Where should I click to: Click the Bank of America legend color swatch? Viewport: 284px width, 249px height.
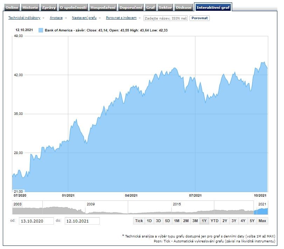click(41, 30)
